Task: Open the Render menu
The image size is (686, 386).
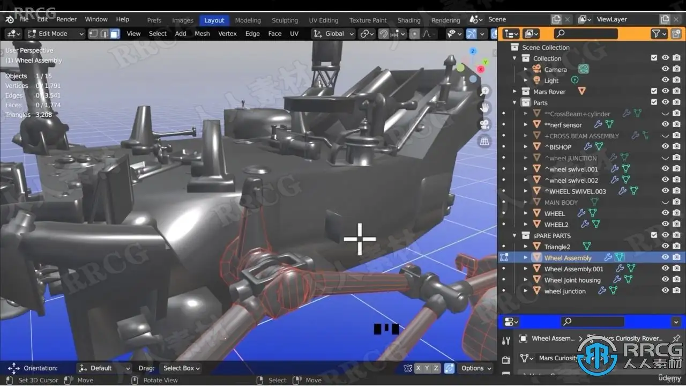Action: [66, 19]
